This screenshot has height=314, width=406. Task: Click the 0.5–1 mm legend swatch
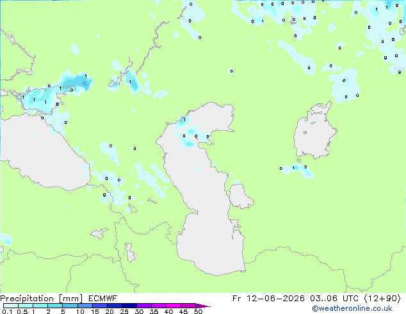coord(26,306)
